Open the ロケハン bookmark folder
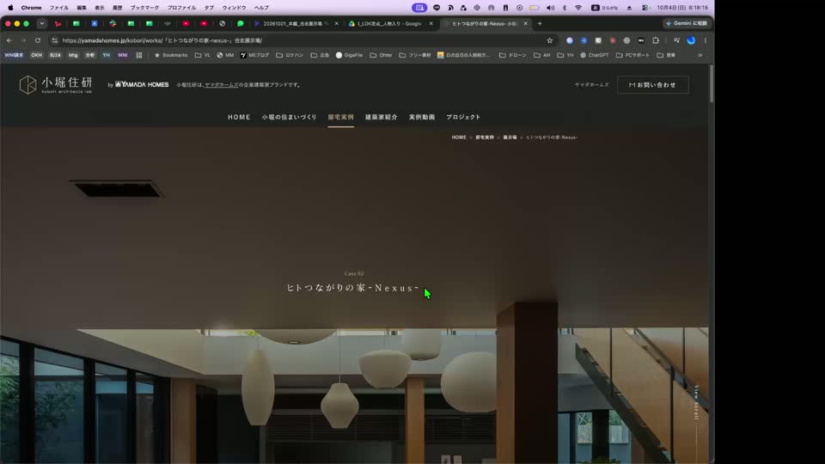Screen dimensions: 825x464 290,55
